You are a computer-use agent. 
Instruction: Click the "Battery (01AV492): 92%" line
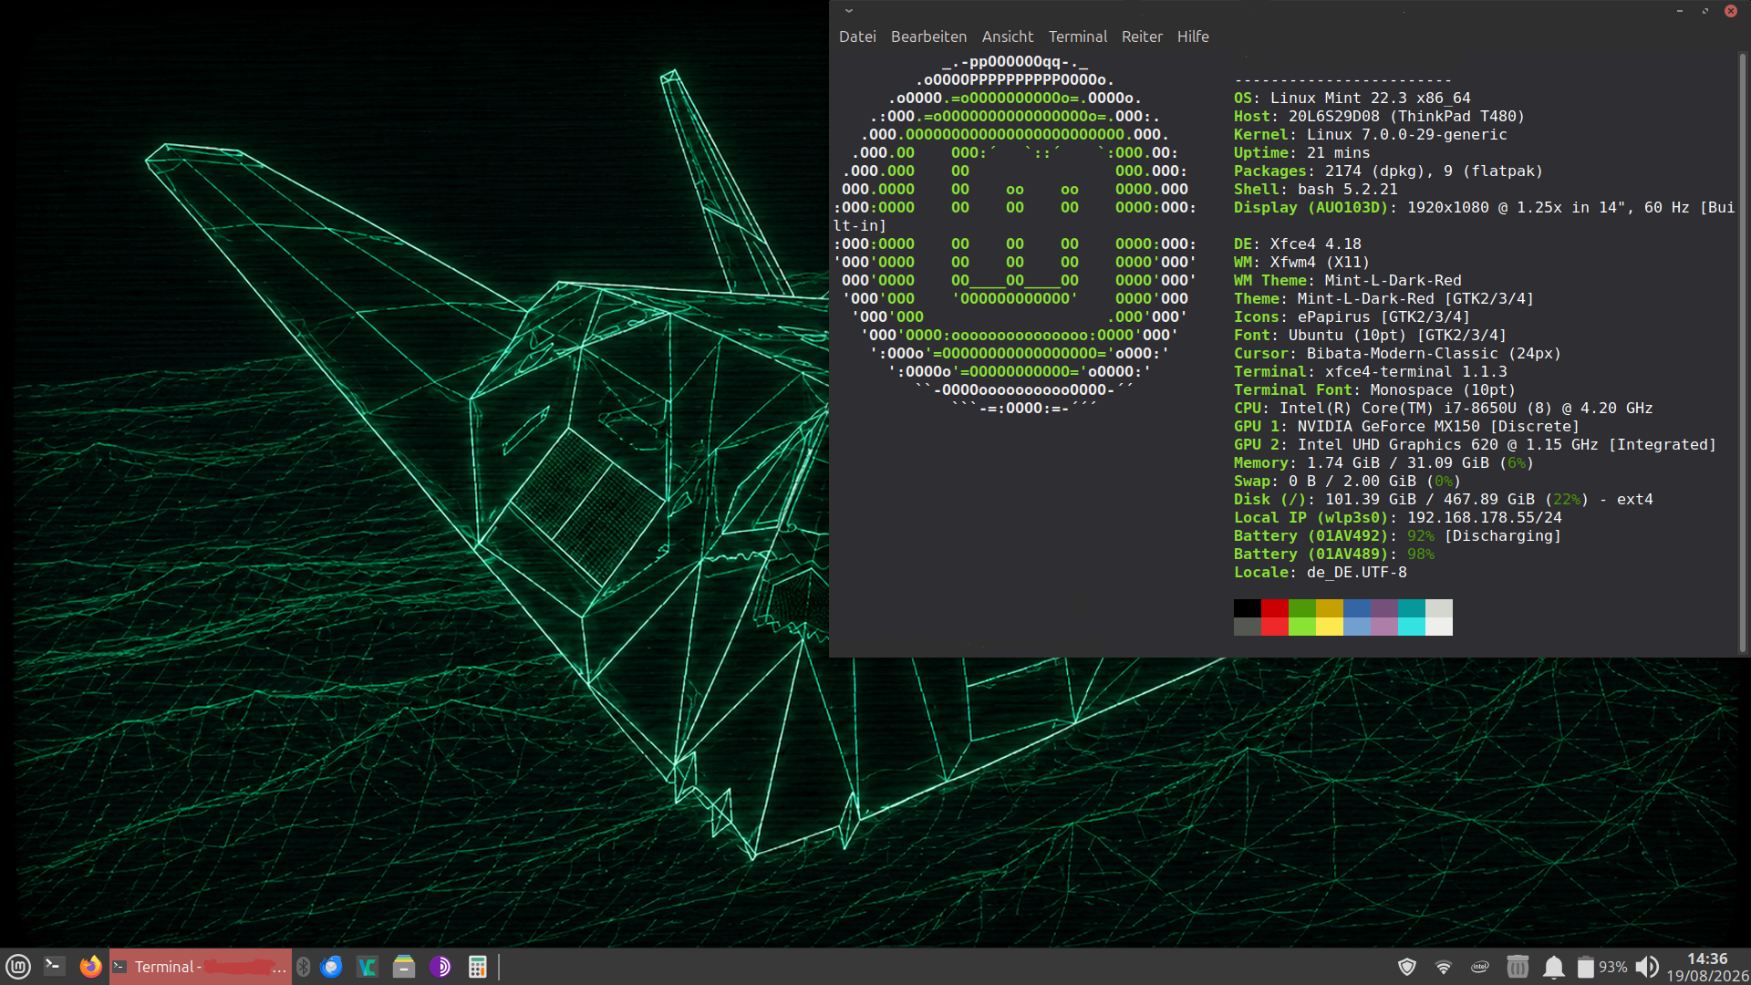(x=1398, y=536)
